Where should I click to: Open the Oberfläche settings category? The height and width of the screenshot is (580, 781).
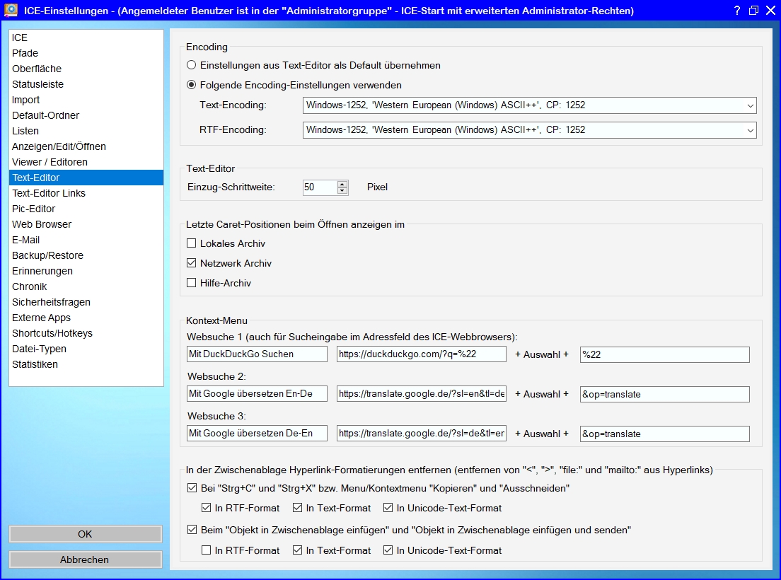tap(86, 69)
